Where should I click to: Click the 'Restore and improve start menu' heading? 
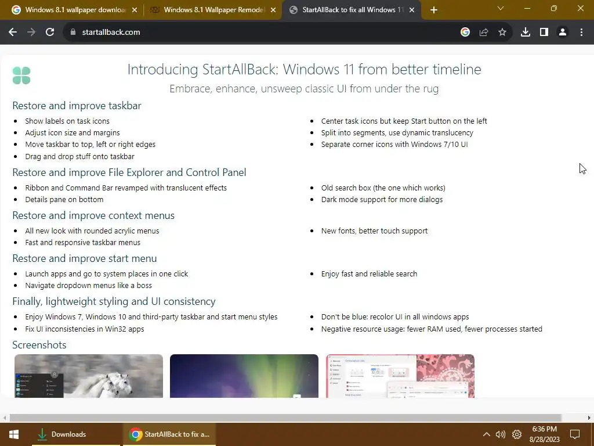tap(85, 258)
